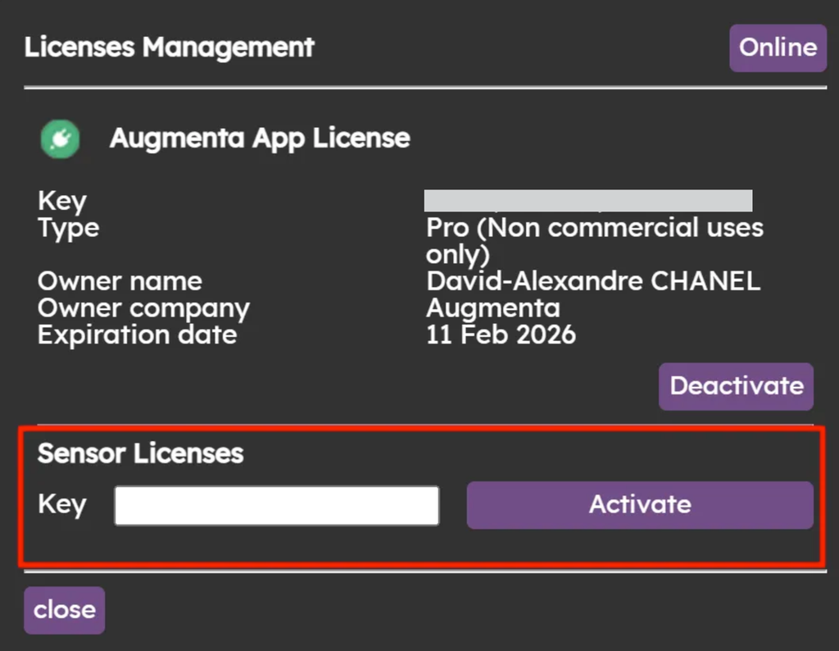Image resolution: width=839 pixels, height=651 pixels.
Task: Toggle the Online mode button
Action: pos(778,48)
